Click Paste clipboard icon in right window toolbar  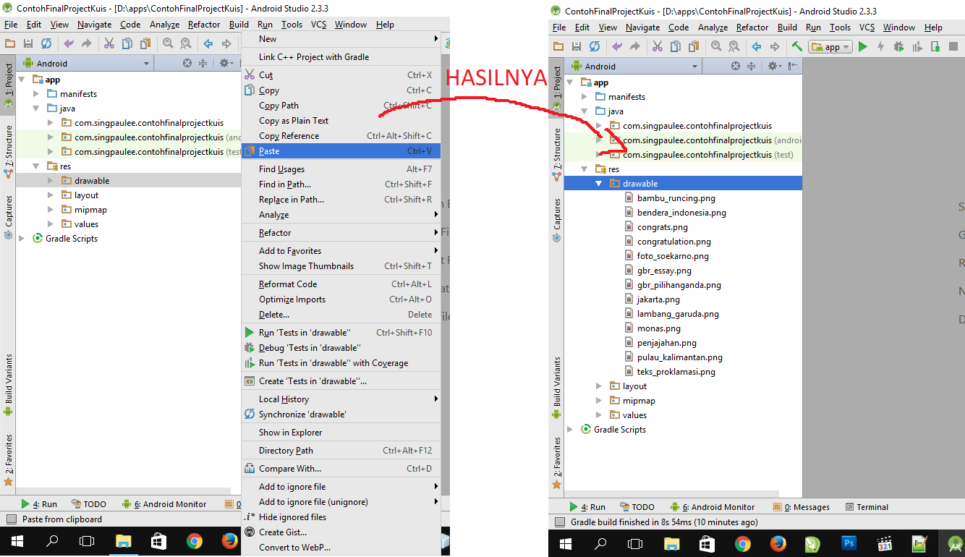[694, 46]
